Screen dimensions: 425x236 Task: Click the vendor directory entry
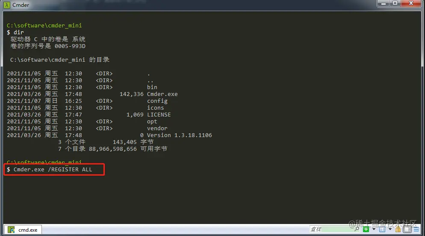click(x=157, y=128)
